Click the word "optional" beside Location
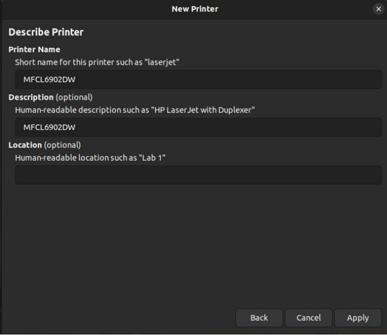387x335 pixels. pyautogui.click(x=62, y=145)
